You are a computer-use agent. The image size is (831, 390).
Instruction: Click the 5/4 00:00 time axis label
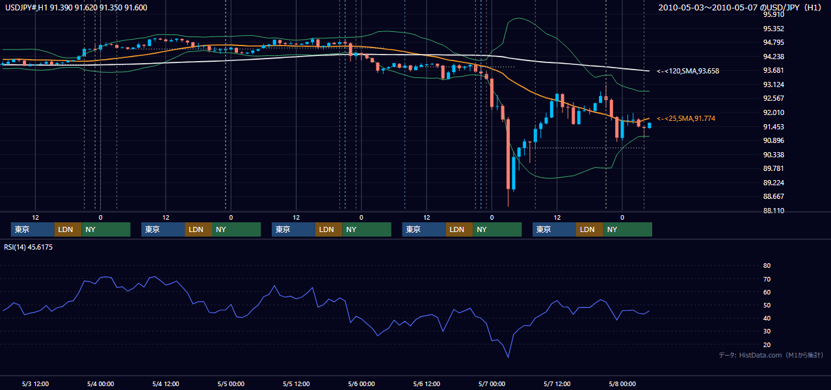[100, 384]
